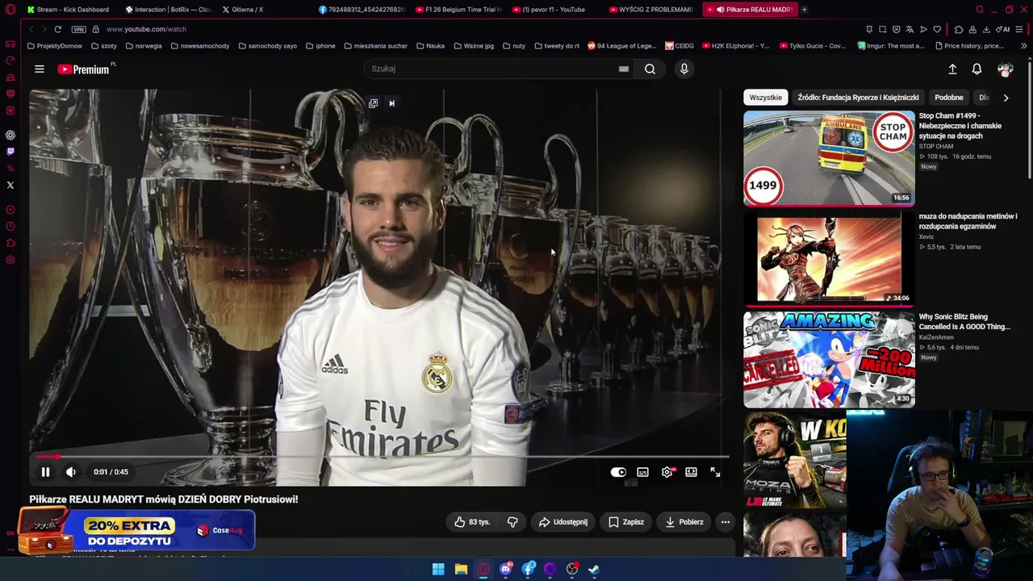This screenshot has width=1033, height=581.
Task: Open on-screen keyboard in search box
Action: (624, 69)
